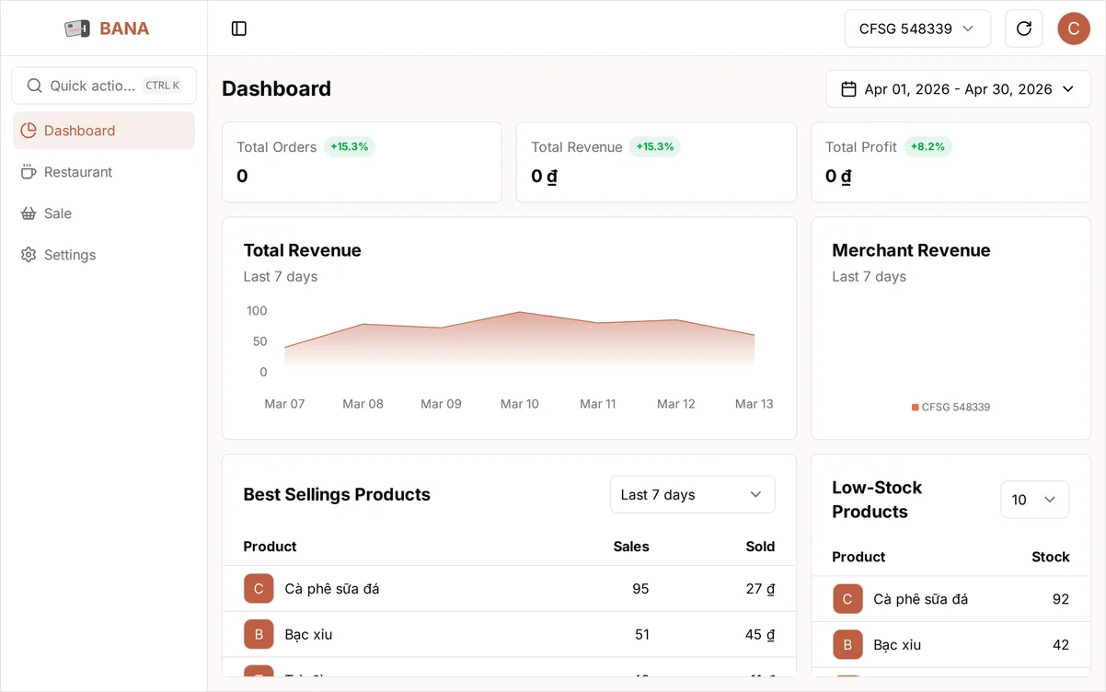Click the Total Revenue +15.3% badge
This screenshot has height=692, width=1106.
click(655, 146)
